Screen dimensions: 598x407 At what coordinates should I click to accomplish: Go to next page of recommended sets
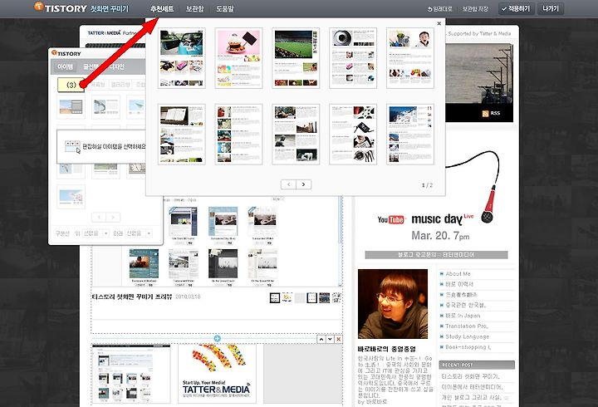pos(304,184)
